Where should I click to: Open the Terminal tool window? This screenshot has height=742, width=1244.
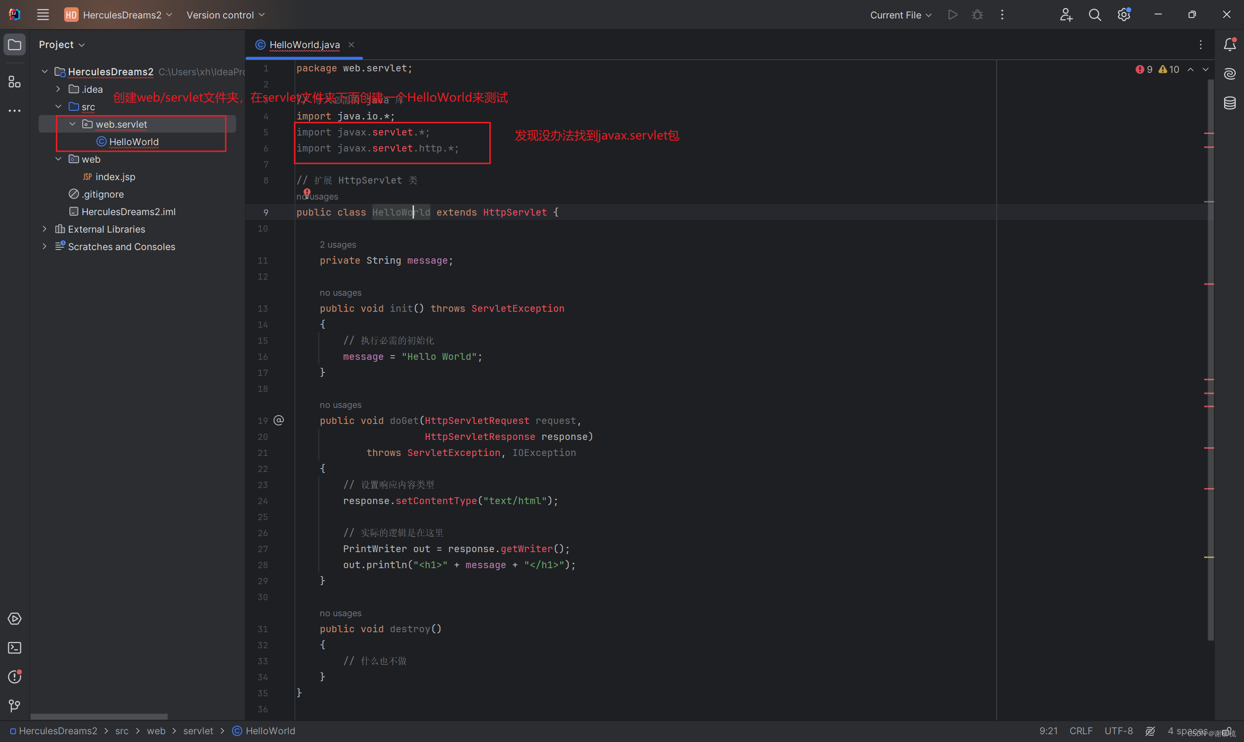click(x=15, y=648)
